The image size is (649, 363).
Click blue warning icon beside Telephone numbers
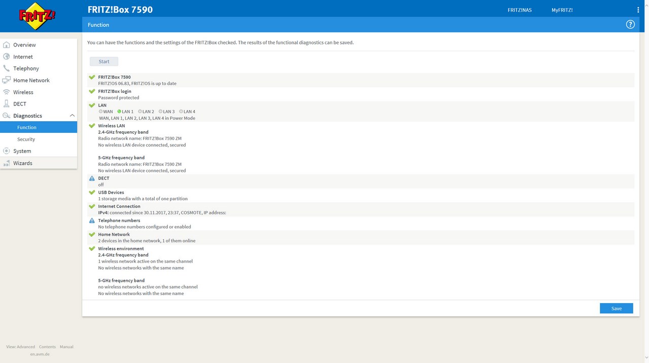click(92, 221)
